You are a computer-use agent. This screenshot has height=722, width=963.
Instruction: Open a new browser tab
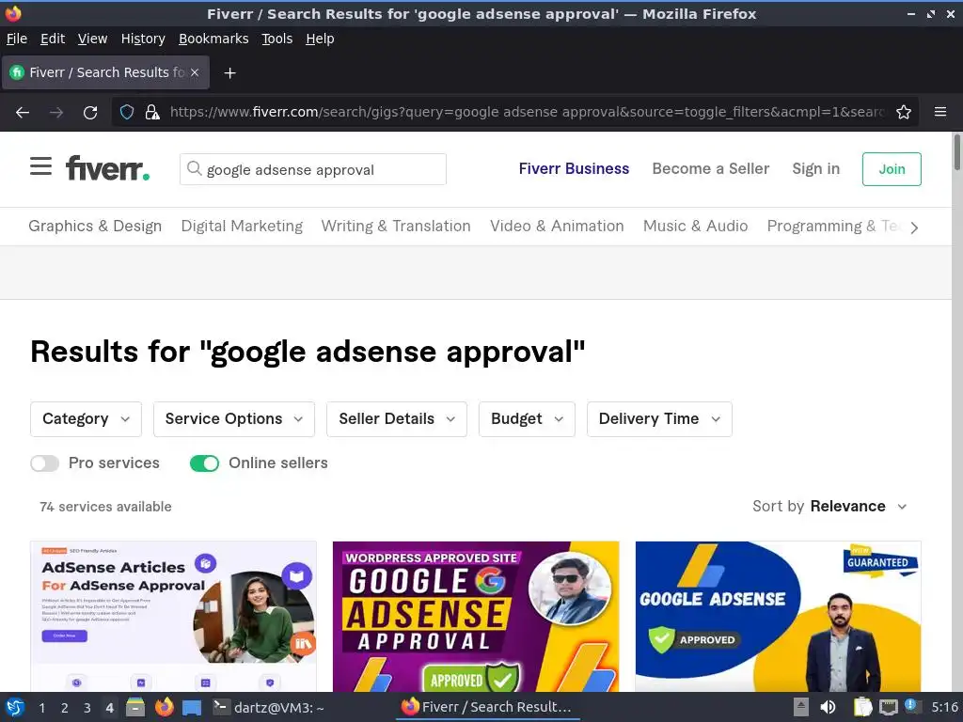point(229,73)
